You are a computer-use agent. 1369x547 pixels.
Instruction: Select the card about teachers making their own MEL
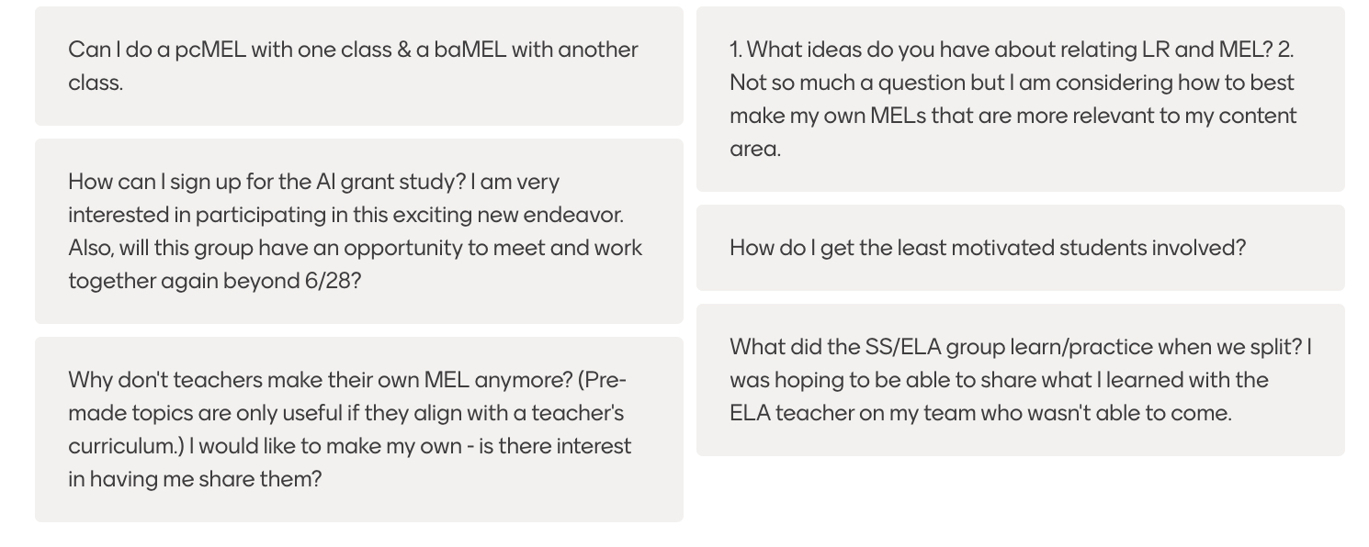tap(359, 430)
